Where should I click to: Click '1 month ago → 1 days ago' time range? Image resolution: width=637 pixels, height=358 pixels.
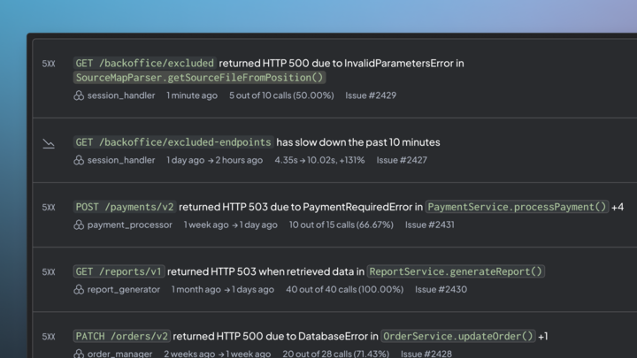point(223,289)
